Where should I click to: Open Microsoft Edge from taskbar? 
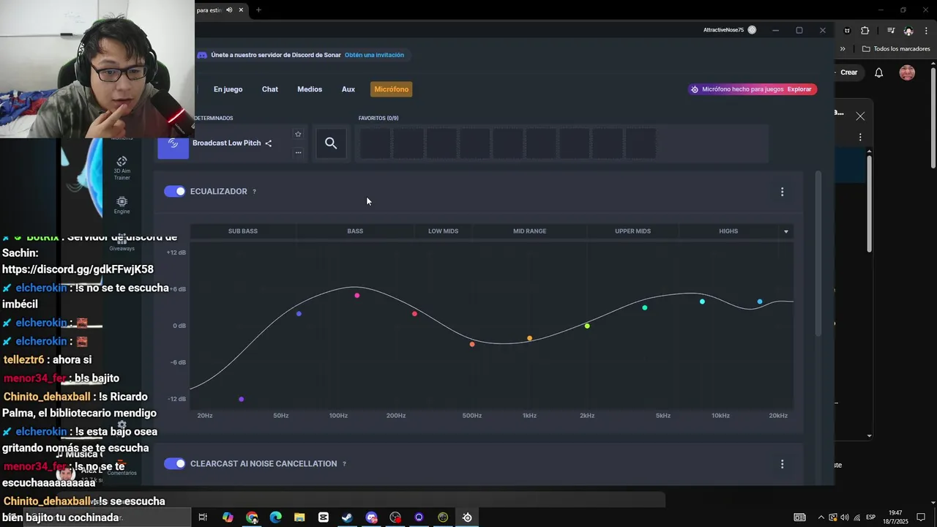point(275,517)
